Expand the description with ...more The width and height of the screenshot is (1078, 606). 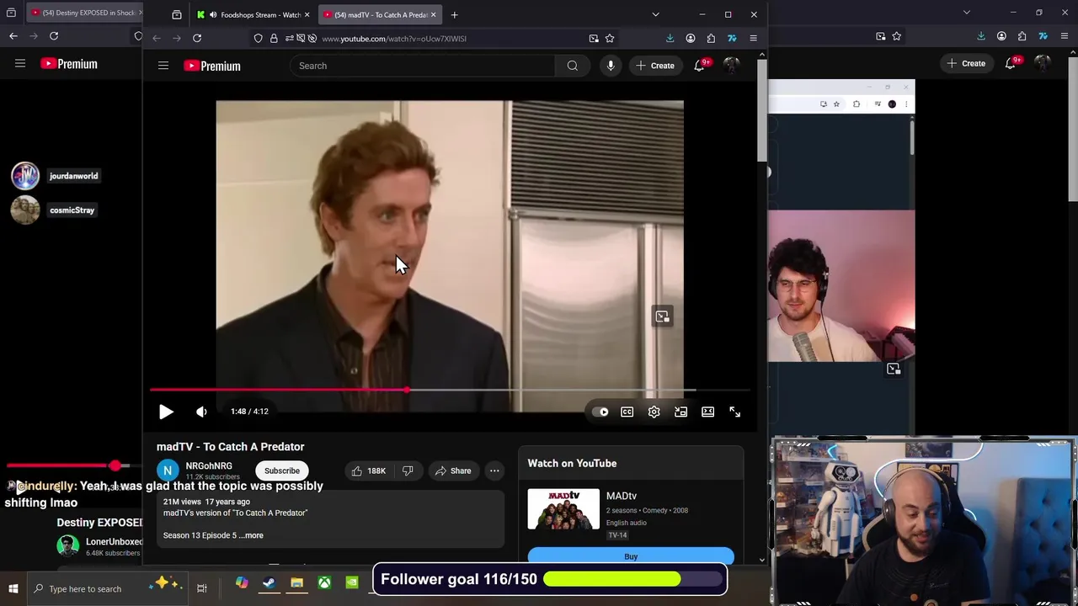click(251, 535)
